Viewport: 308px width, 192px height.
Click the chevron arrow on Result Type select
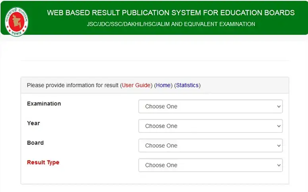(279, 165)
